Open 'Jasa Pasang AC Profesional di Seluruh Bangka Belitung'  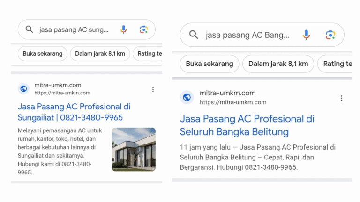pyautogui.click(x=247, y=125)
